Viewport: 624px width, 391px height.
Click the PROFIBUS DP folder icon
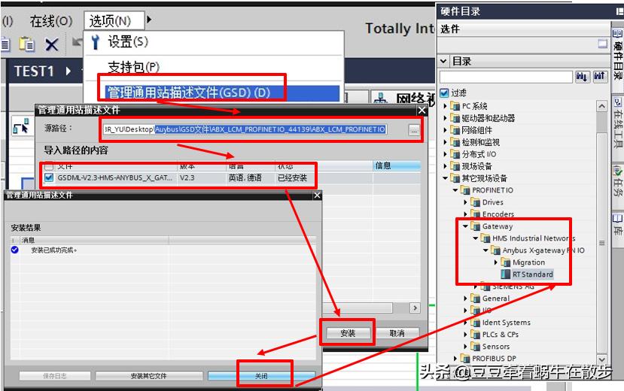click(x=465, y=358)
